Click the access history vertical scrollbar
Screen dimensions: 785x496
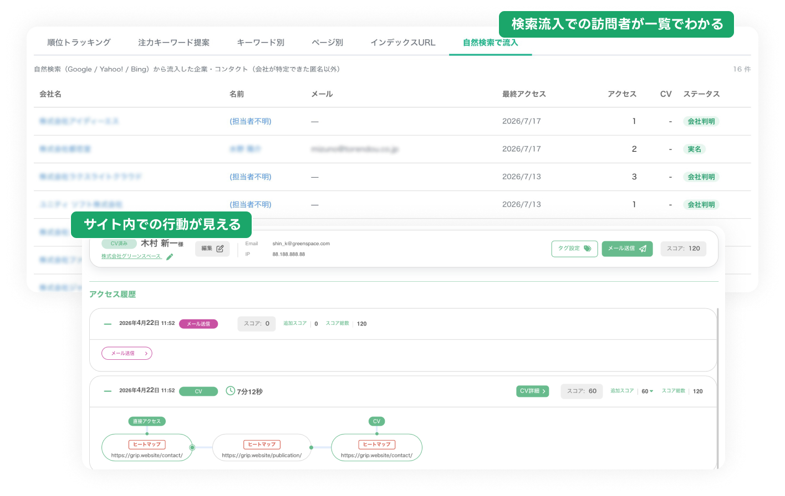click(718, 387)
